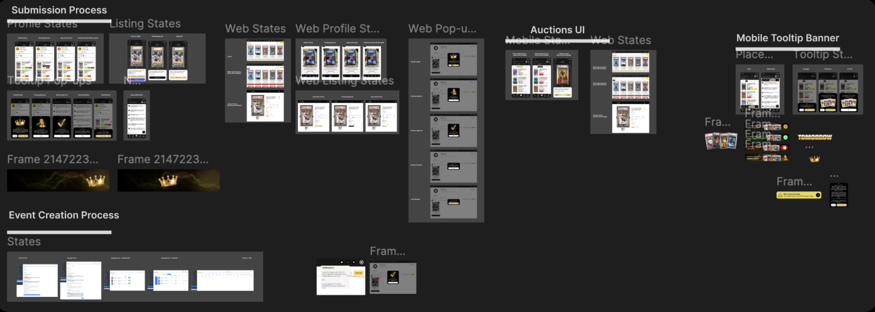Image resolution: width=875 pixels, height=312 pixels.
Task: Select the auction banner with gavel icon
Action: click(767, 158)
